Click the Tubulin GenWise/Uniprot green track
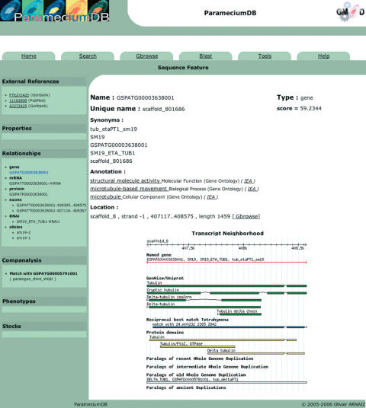 226,286
